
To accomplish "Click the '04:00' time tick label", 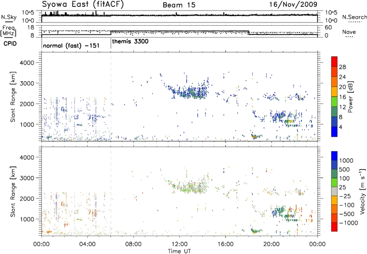I will 88,244.
